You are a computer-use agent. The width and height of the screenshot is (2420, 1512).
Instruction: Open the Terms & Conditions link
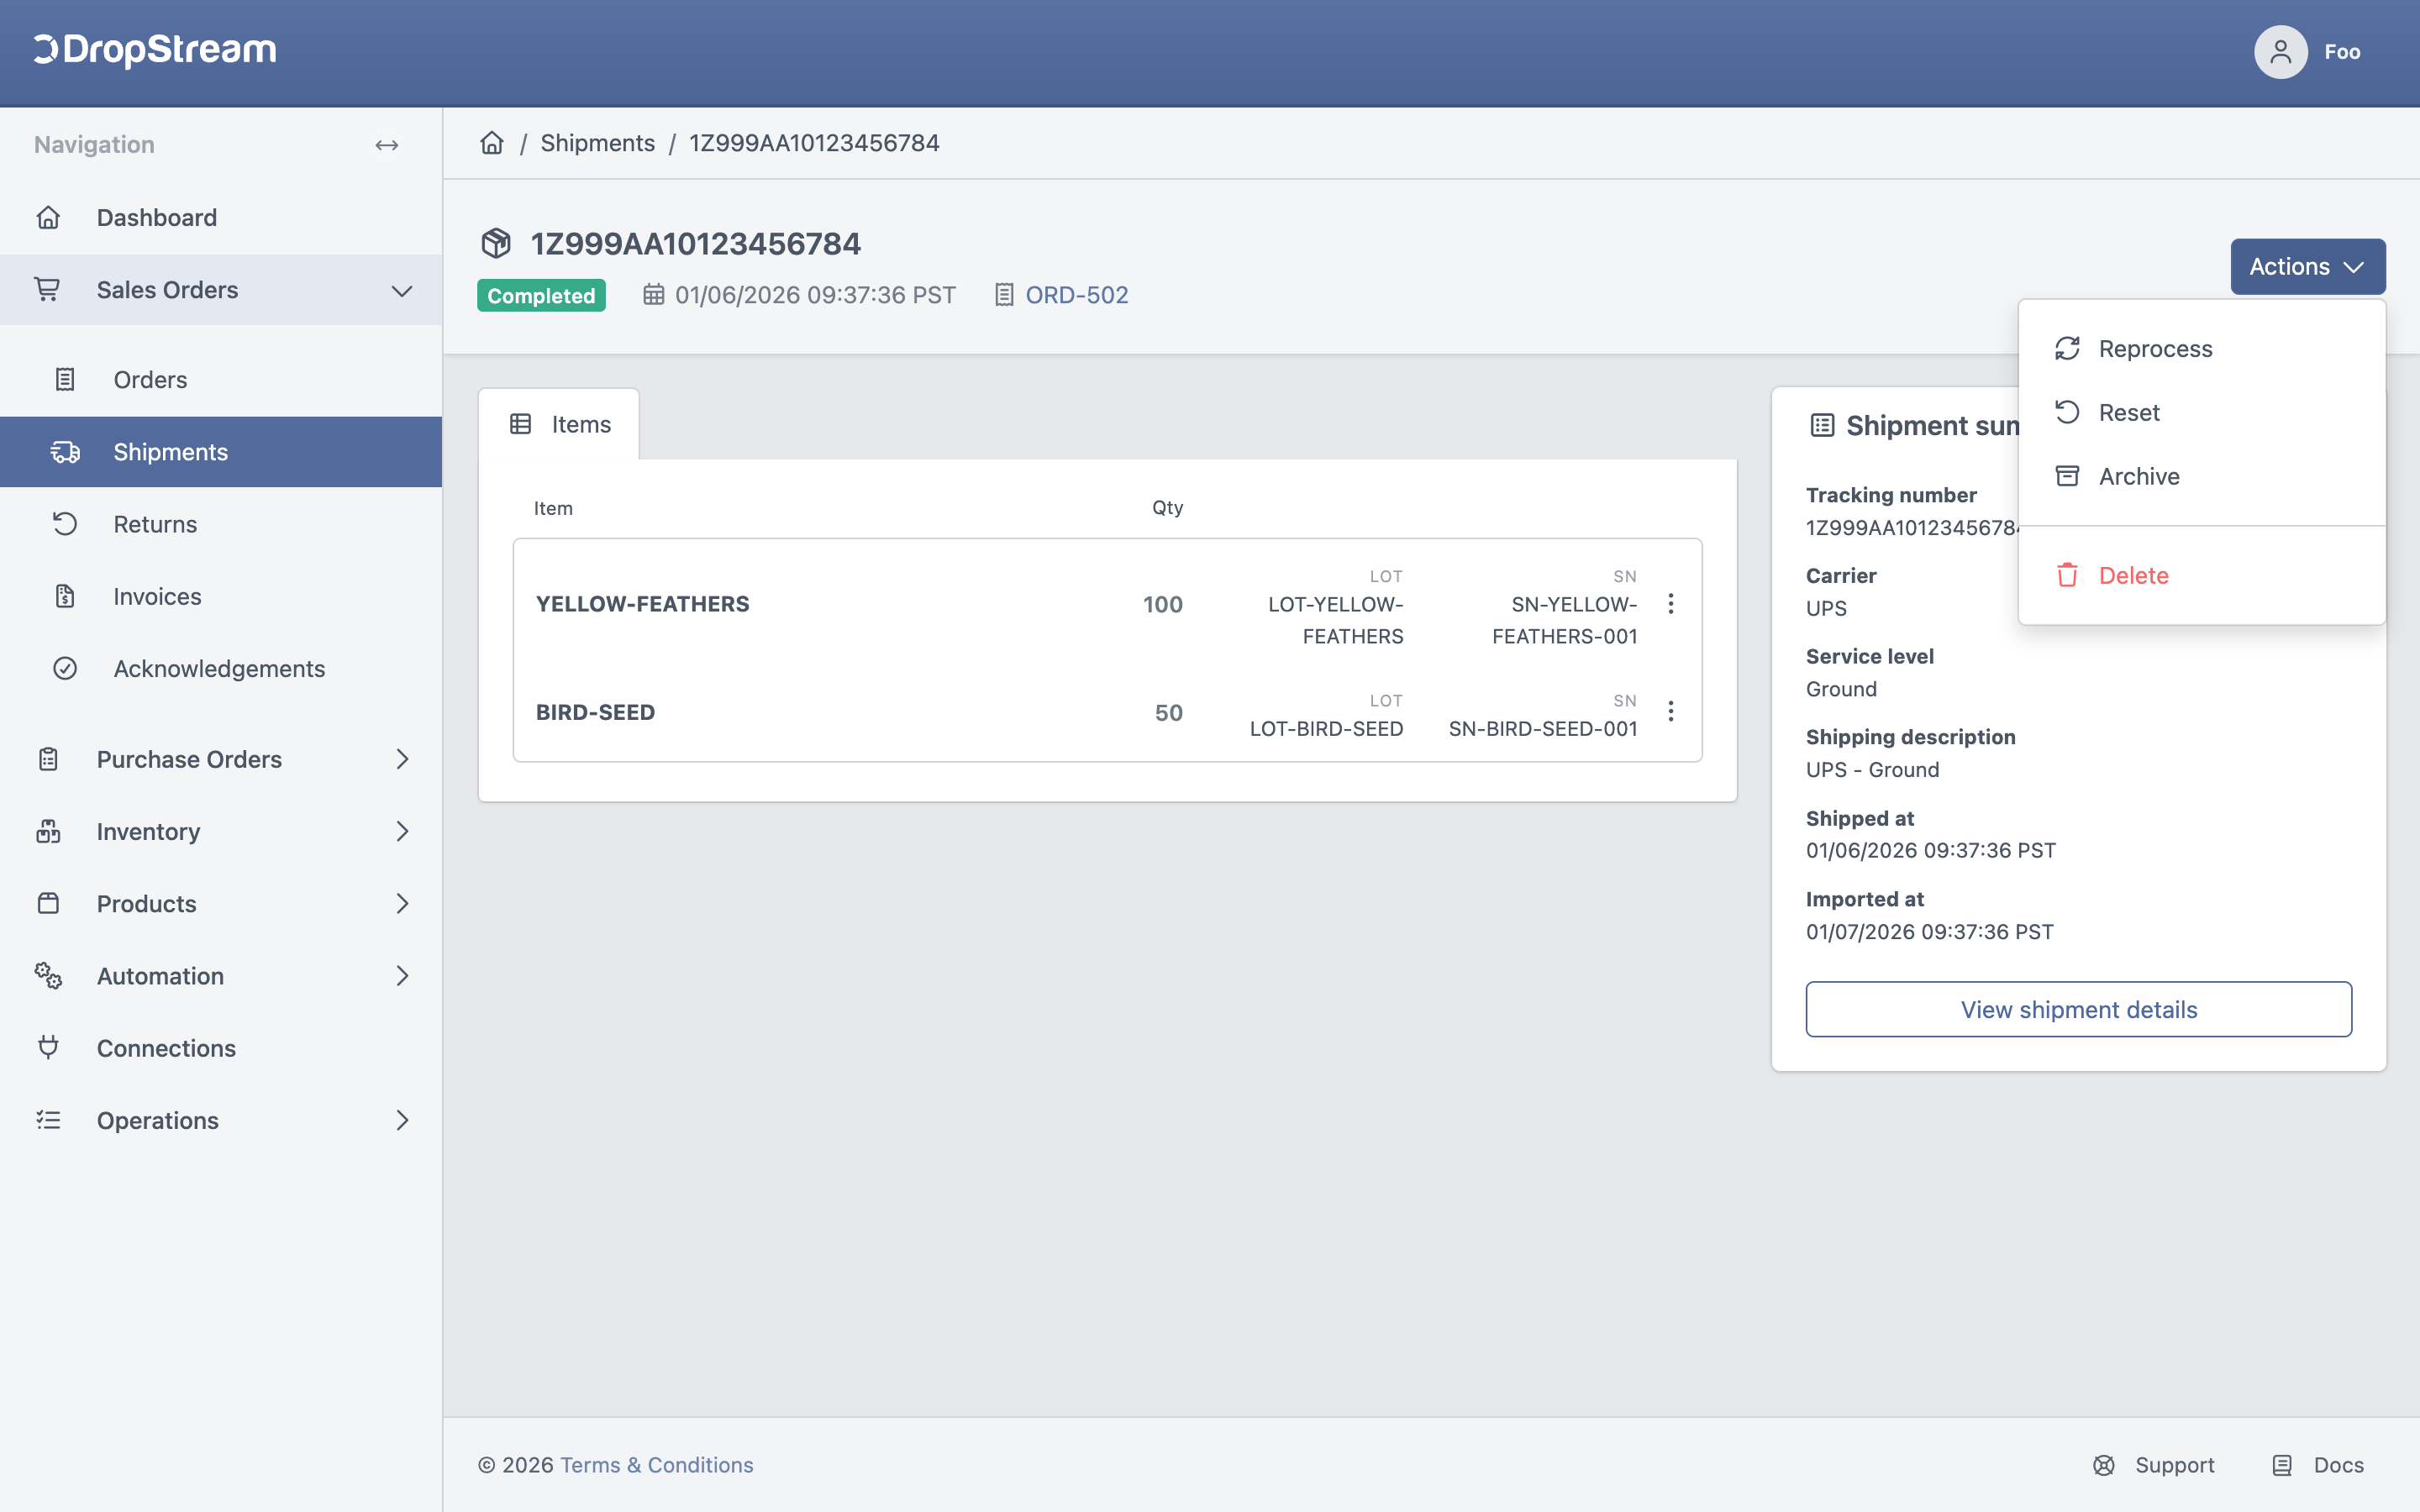point(657,1465)
